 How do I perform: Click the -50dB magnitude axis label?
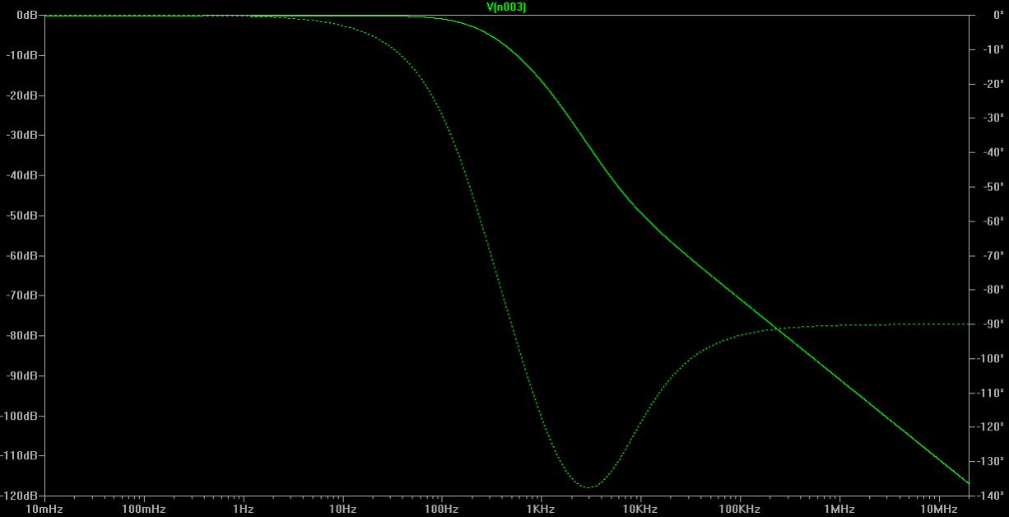[23, 216]
